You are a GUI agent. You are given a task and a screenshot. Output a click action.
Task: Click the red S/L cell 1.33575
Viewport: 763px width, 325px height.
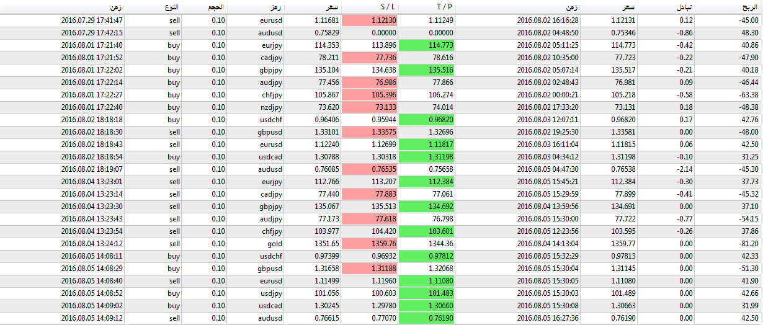371,131
